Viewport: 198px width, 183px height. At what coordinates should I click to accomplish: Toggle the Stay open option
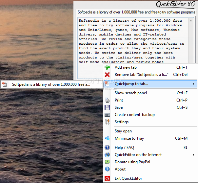pyautogui.click(x=150, y=131)
